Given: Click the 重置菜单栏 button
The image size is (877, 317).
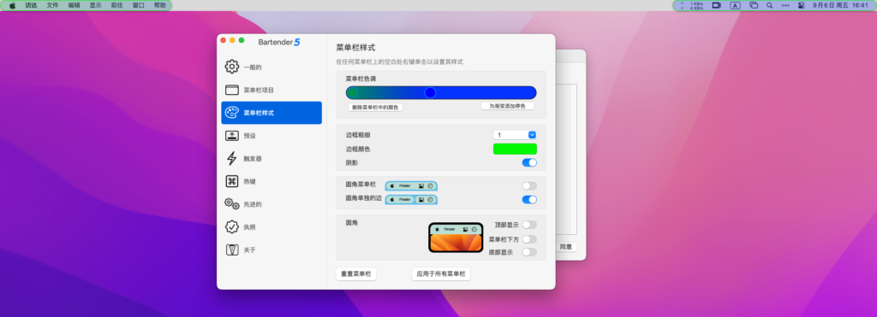Looking at the screenshot, I should 355,274.
